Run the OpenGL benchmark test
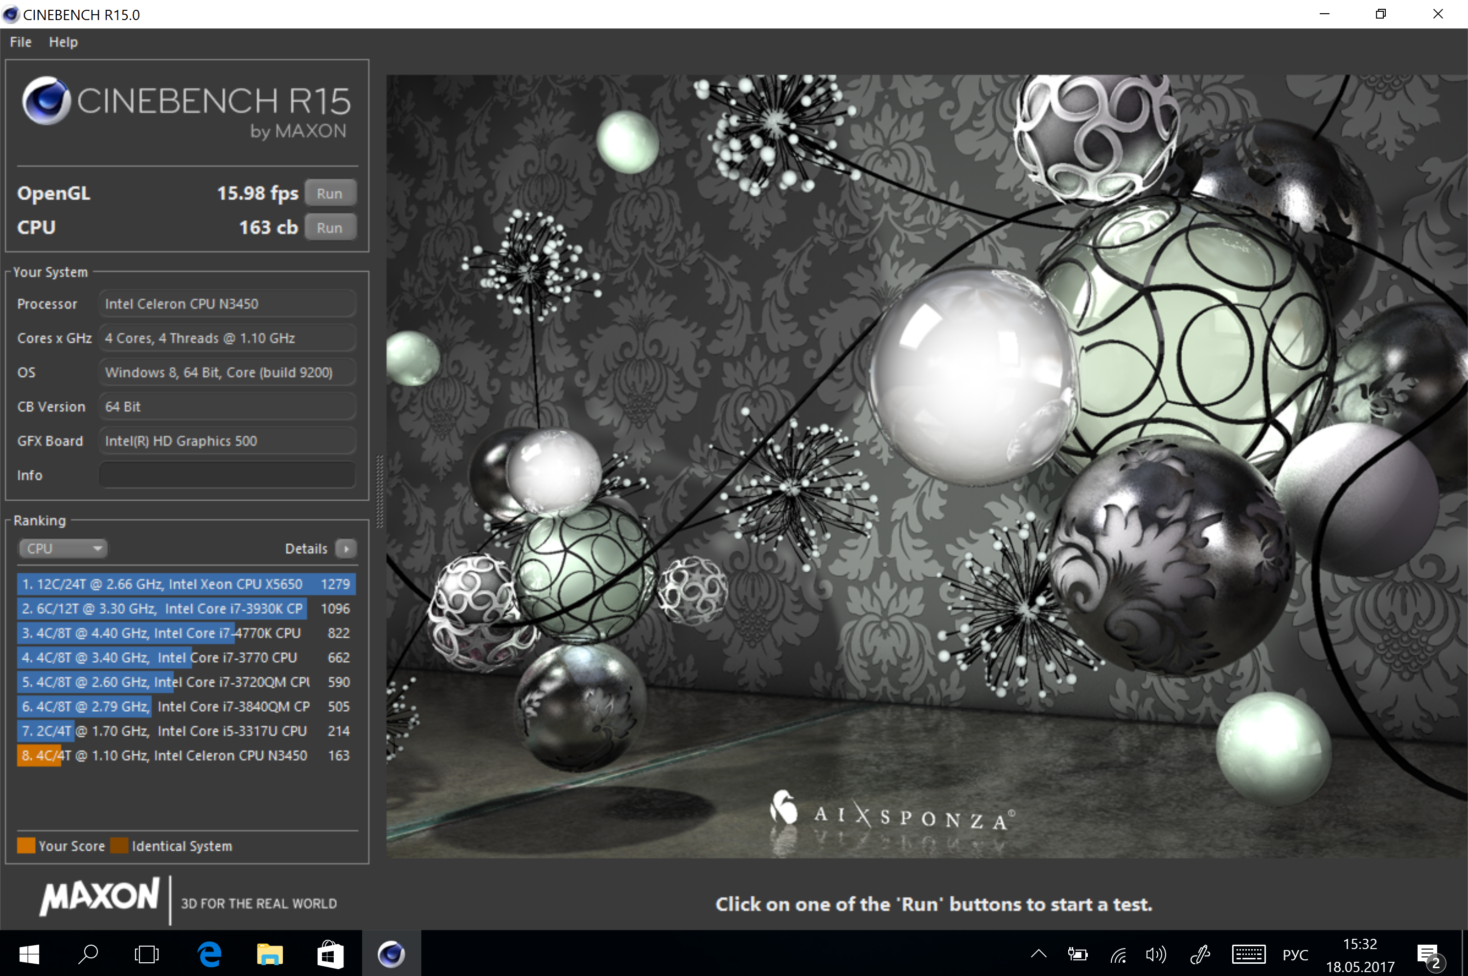The height and width of the screenshot is (976, 1468). tap(330, 193)
